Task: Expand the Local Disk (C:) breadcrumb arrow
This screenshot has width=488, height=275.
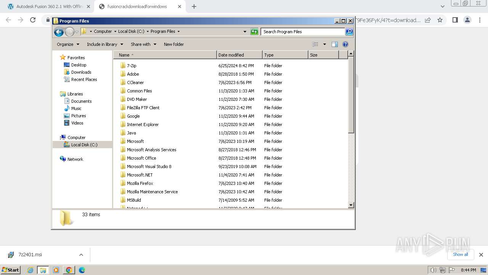Action: (148, 32)
